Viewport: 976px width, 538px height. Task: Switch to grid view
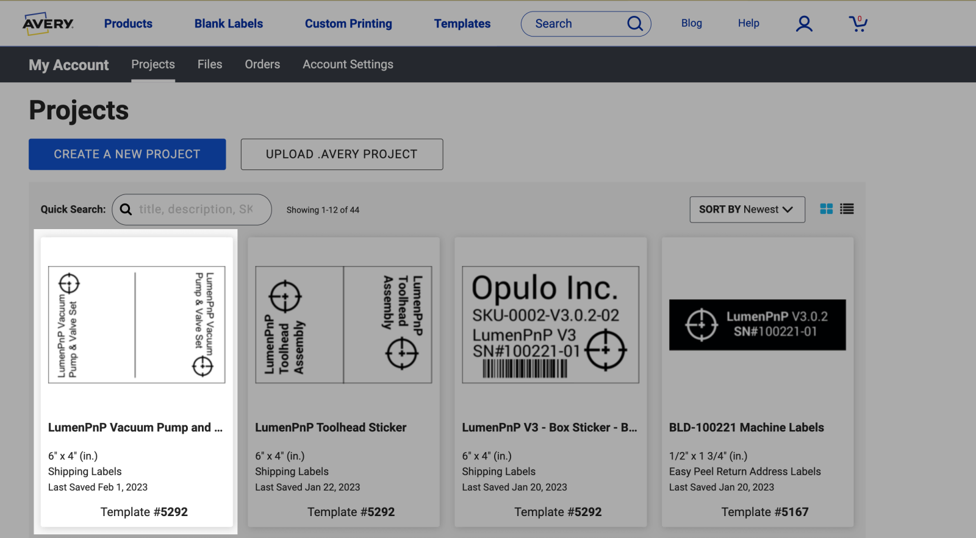[x=827, y=209]
